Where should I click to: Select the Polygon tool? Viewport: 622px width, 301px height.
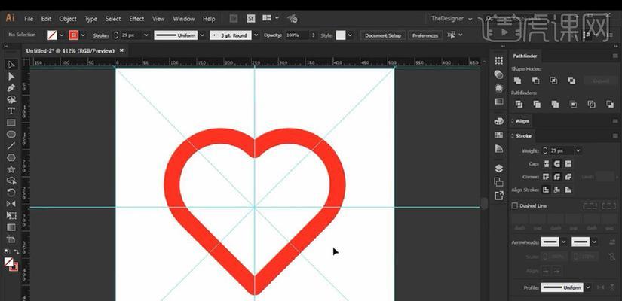tap(11, 157)
